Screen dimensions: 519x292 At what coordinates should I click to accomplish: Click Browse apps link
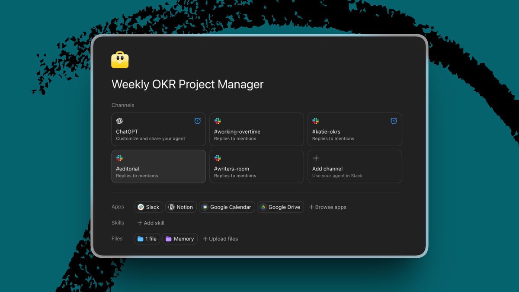point(328,207)
